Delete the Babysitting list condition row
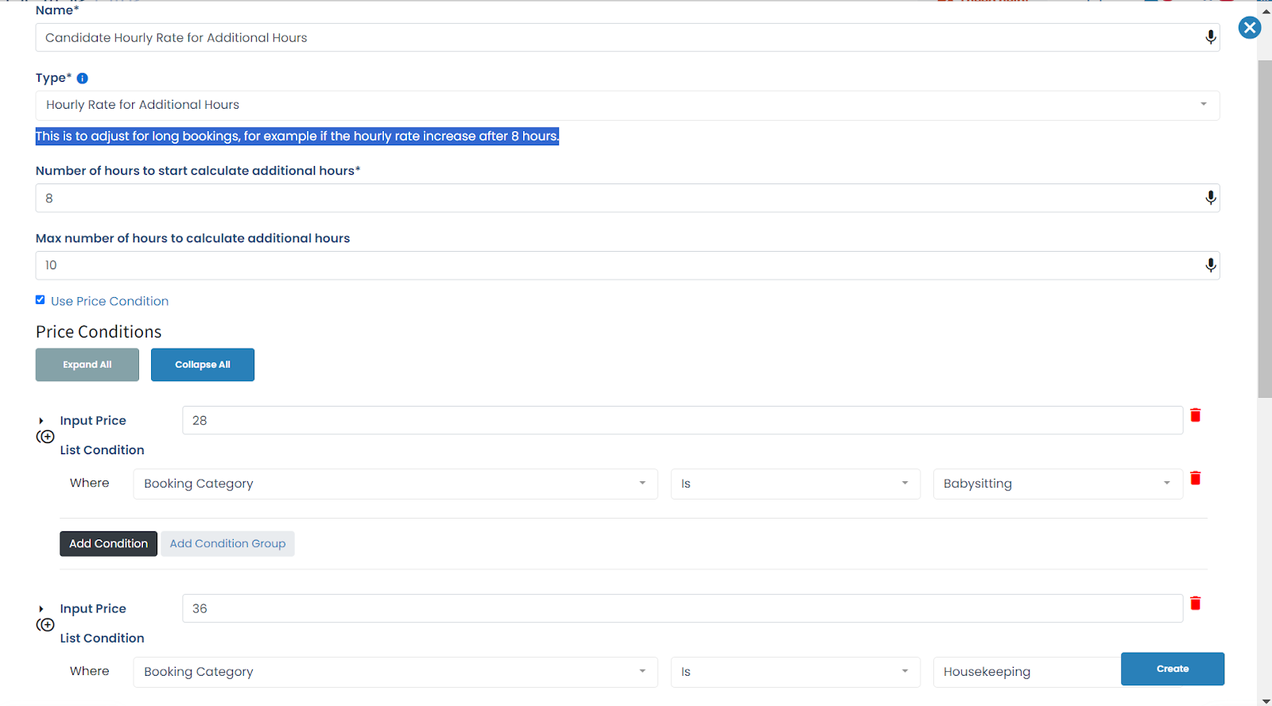1272x706 pixels. pyautogui.click(x=1195, y=478)
